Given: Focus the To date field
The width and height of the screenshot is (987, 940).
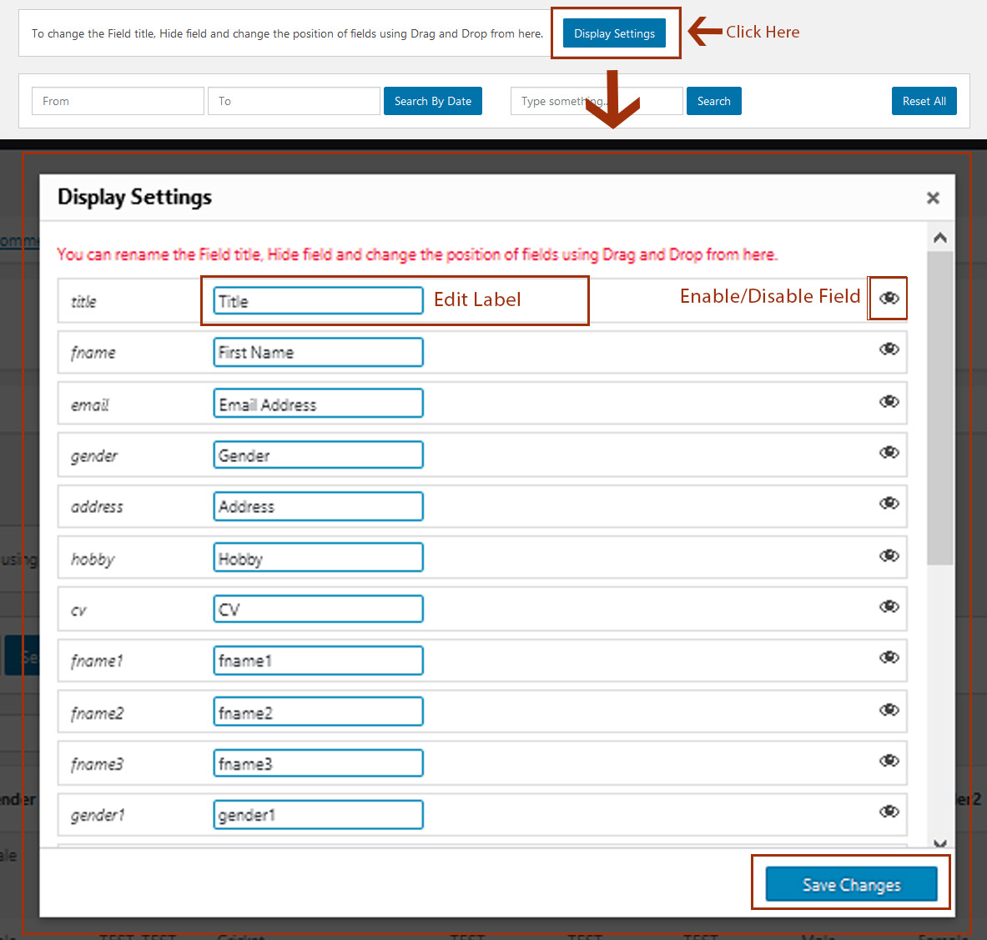Looking at the screenshot, I should pyautogui.click(x=294, y=101).
